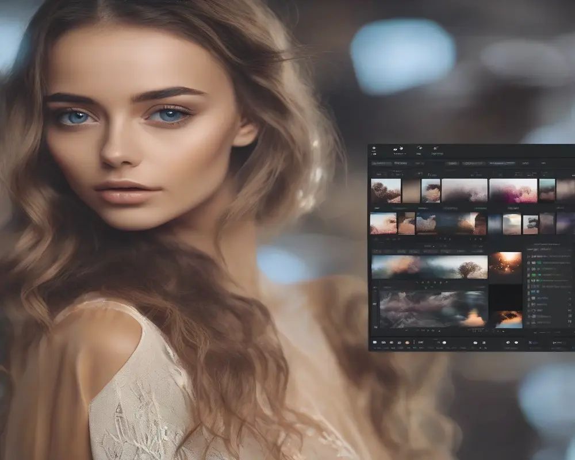
Task: Click the blue icon near the bottom toolbar's right end
Action: [x=532, y=343]
